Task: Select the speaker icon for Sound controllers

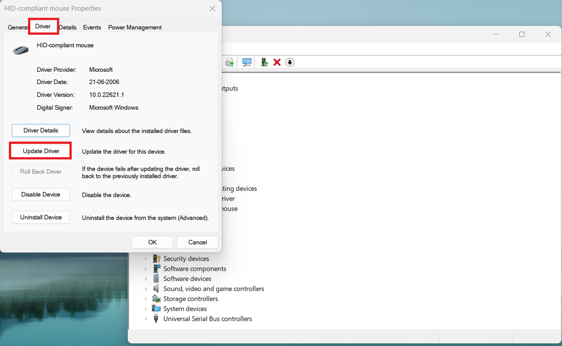Action: coord(156,289)
